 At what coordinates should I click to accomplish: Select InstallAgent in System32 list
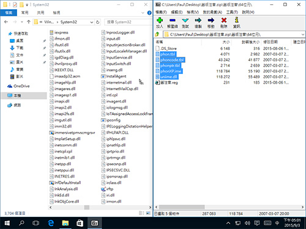[114, 76]
